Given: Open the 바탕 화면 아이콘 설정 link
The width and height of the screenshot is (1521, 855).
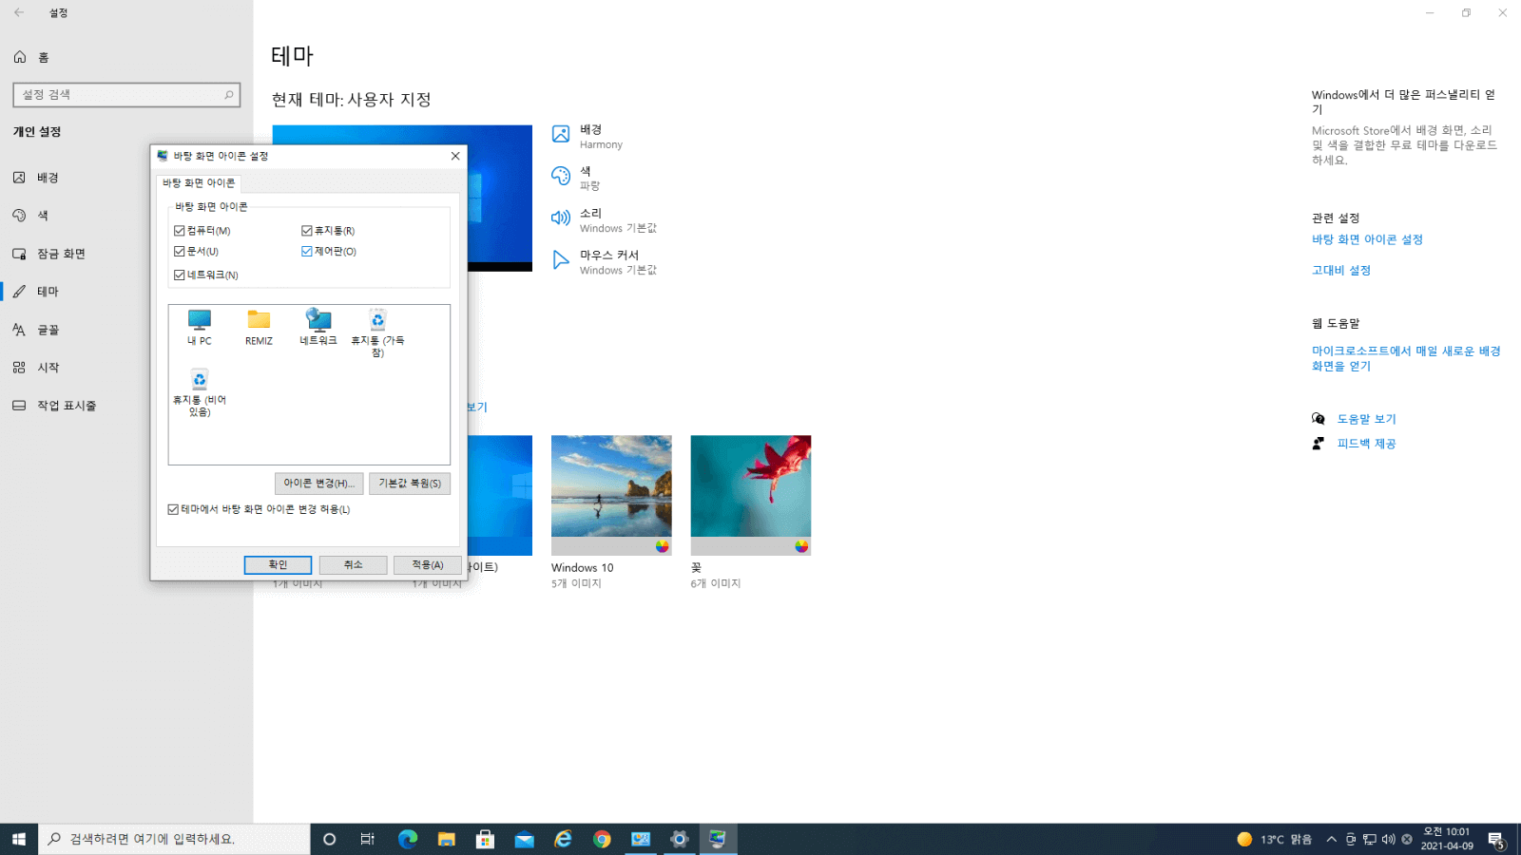Looking at the screenshot, I should point(1367,239).
